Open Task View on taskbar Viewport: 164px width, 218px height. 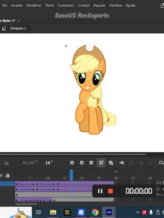click(39, 212)
